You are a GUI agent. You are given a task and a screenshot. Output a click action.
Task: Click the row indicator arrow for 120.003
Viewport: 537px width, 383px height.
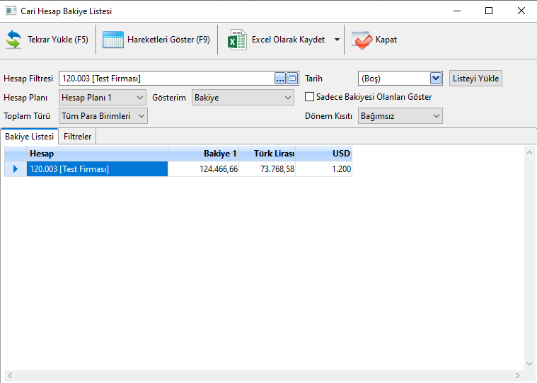[x=16, y=168]
